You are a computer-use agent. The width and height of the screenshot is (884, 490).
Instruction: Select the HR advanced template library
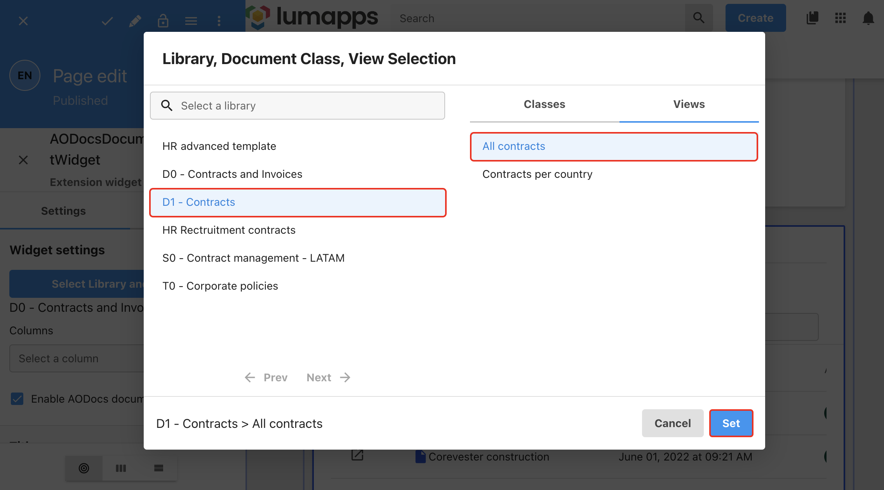pos(298,146)
